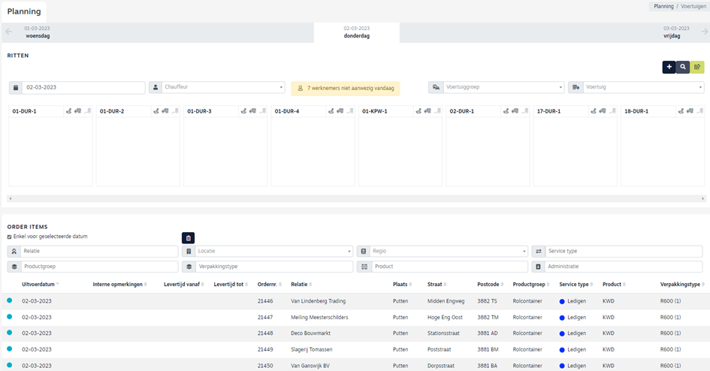
Task: Go to previous day with left arrow
Action: point(9,32)
